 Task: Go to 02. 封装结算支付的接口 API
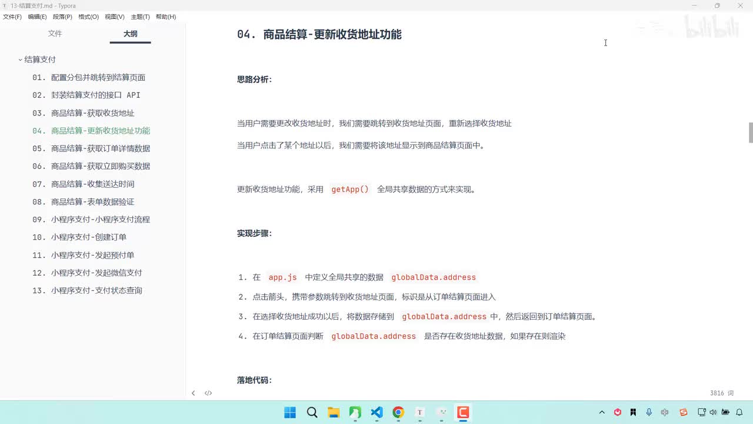pyautogui.click(x=86, y=95)
